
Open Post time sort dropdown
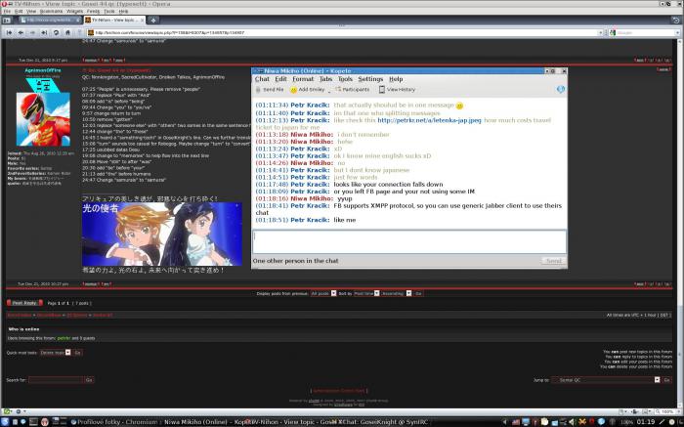click(x=366, y=293)
